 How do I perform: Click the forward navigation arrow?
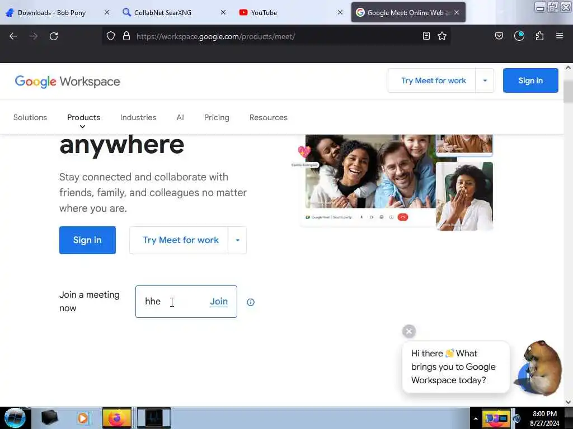(34, 36)
